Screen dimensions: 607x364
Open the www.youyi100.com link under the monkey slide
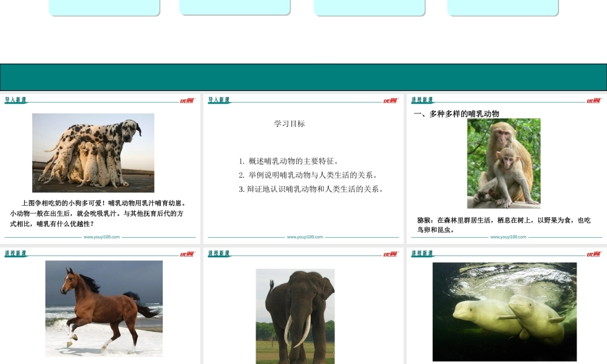tap(508, 237)
